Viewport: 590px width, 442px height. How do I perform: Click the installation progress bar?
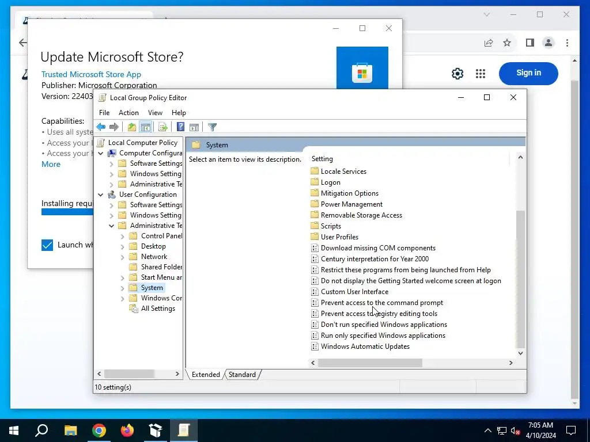point(67,212)
